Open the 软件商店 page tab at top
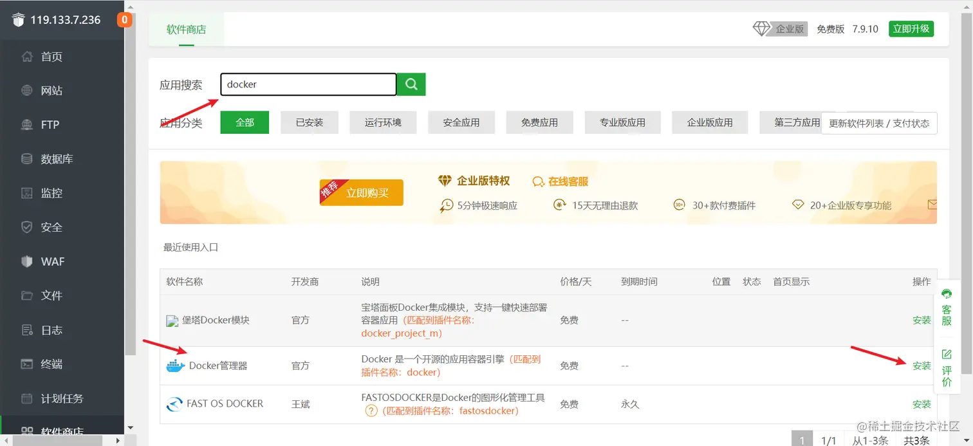Screen dimensions: 973x446 click(x=187, y=30)
